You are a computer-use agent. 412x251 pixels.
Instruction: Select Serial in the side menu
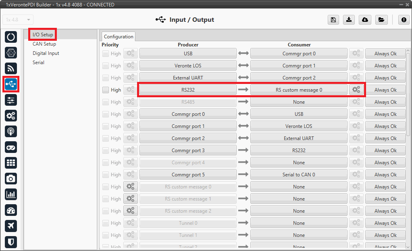click(38, 63)
